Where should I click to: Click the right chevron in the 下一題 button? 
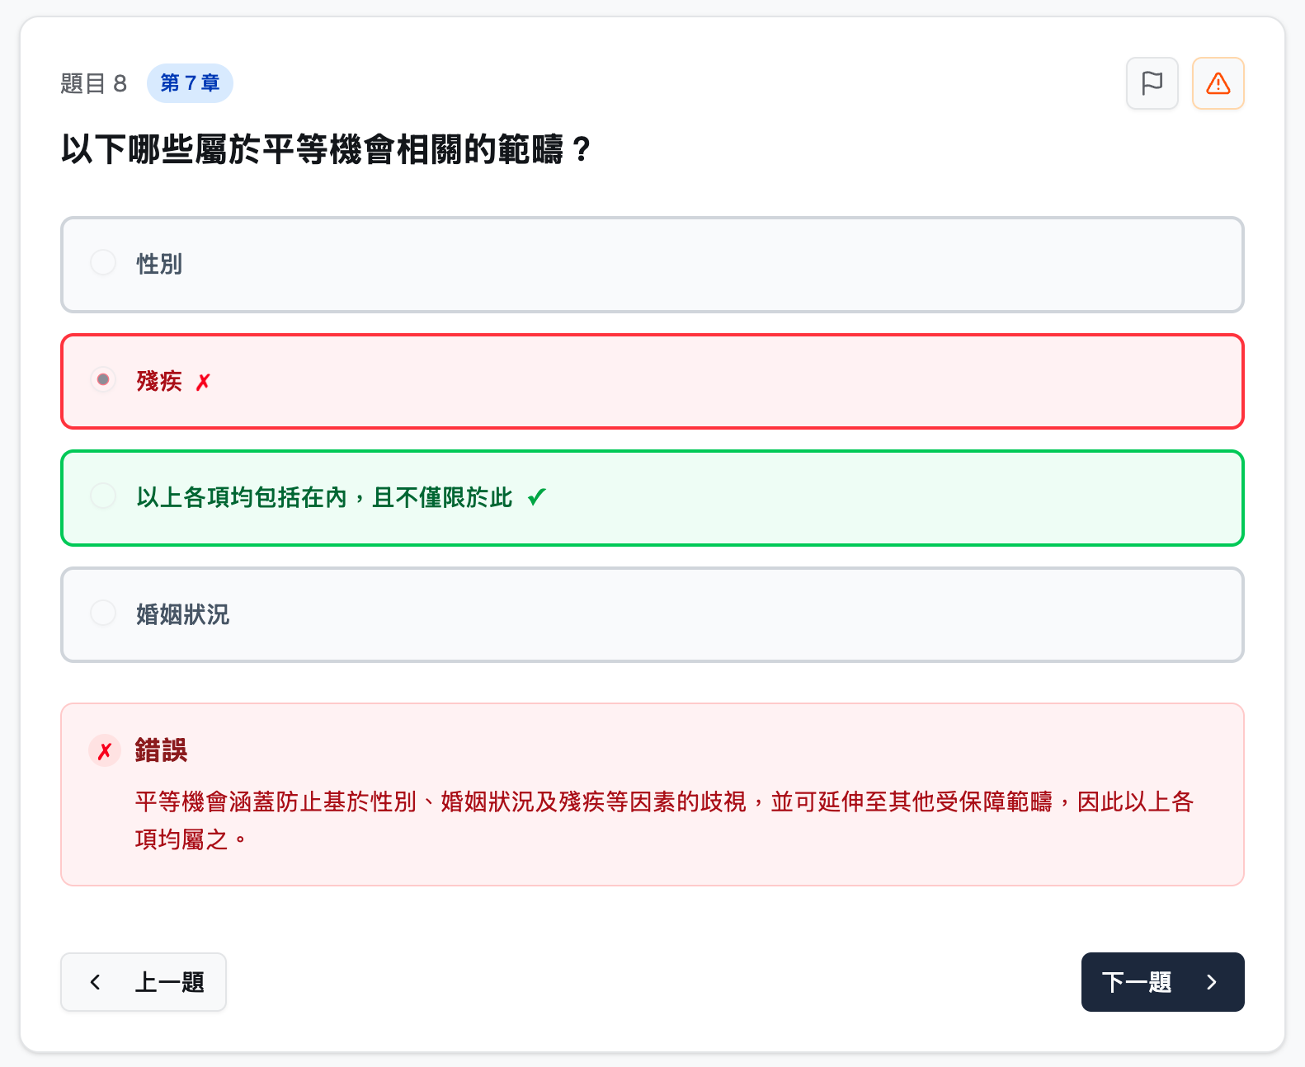(1211, 982)
